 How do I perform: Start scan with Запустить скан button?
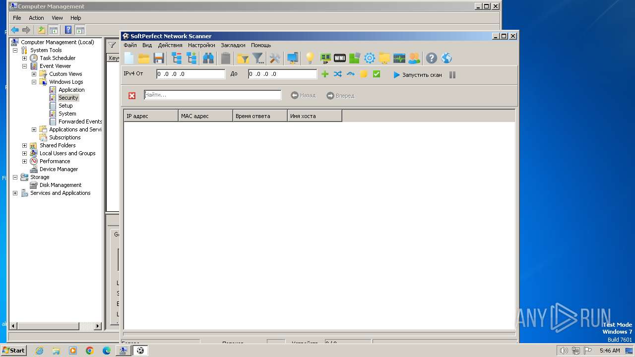click(417, 75)
